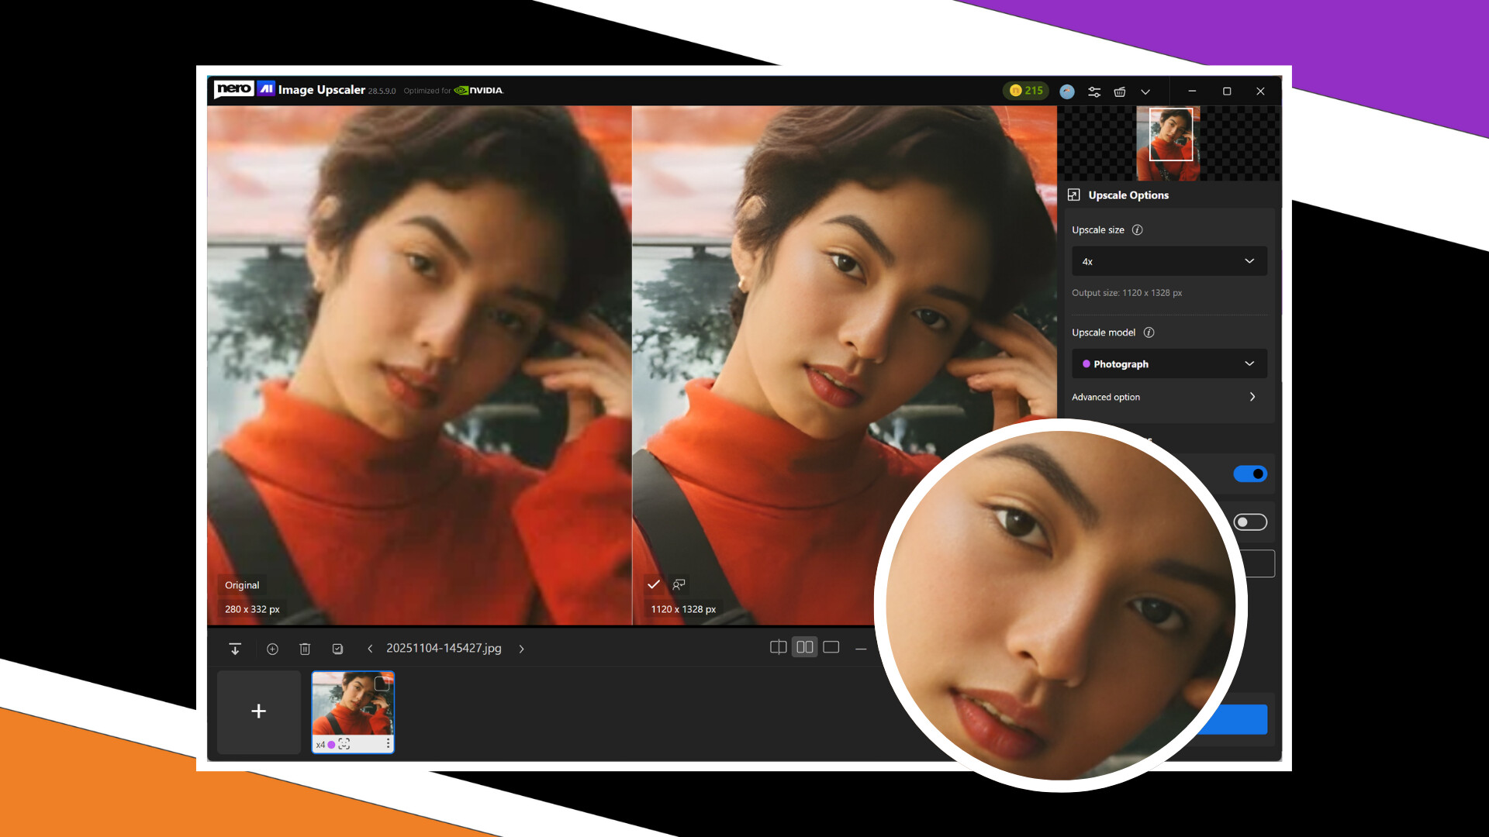
Task: Expand the chevron next to the basket icon
Action: [x=1146, y=91]
